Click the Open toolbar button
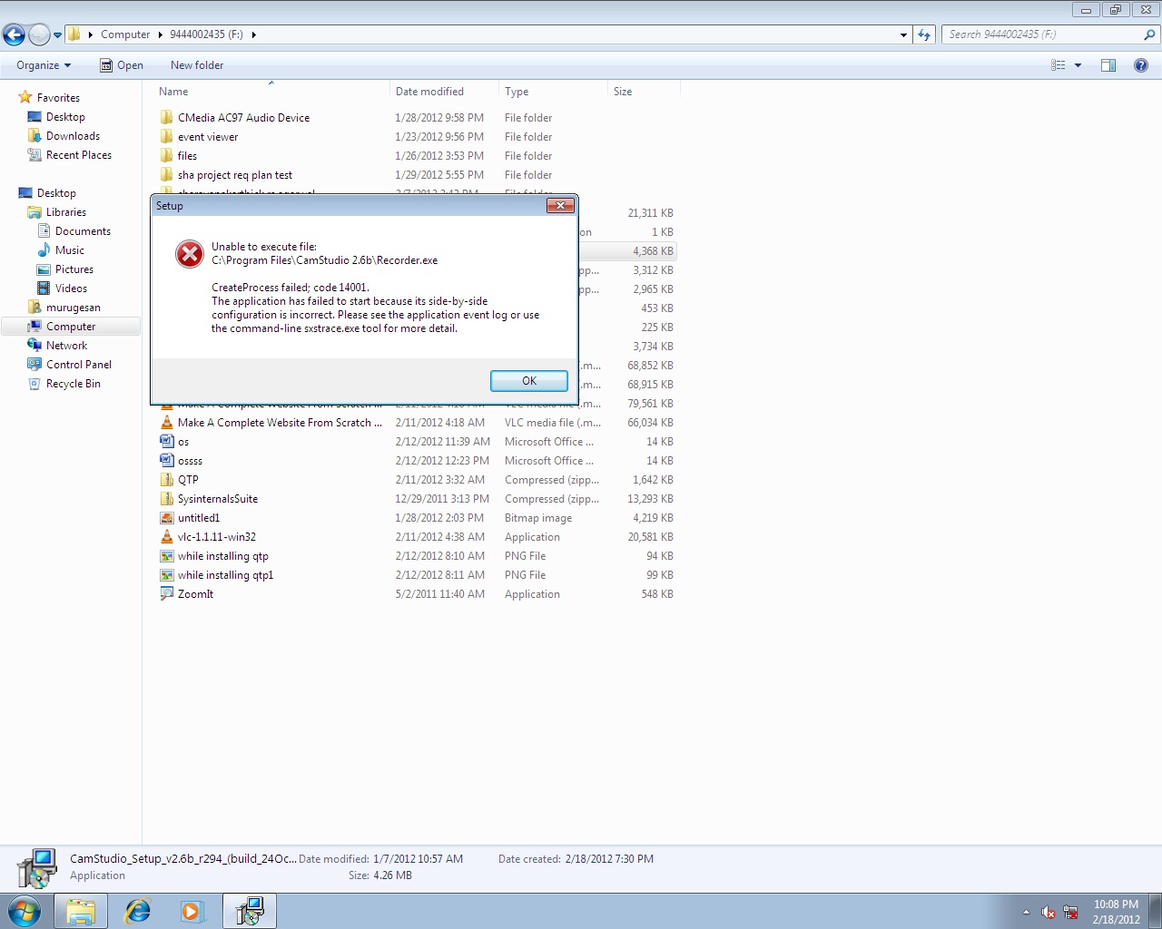Image resolution: width=1162 pixels, height=929 pixels. (x=122, y=65)
